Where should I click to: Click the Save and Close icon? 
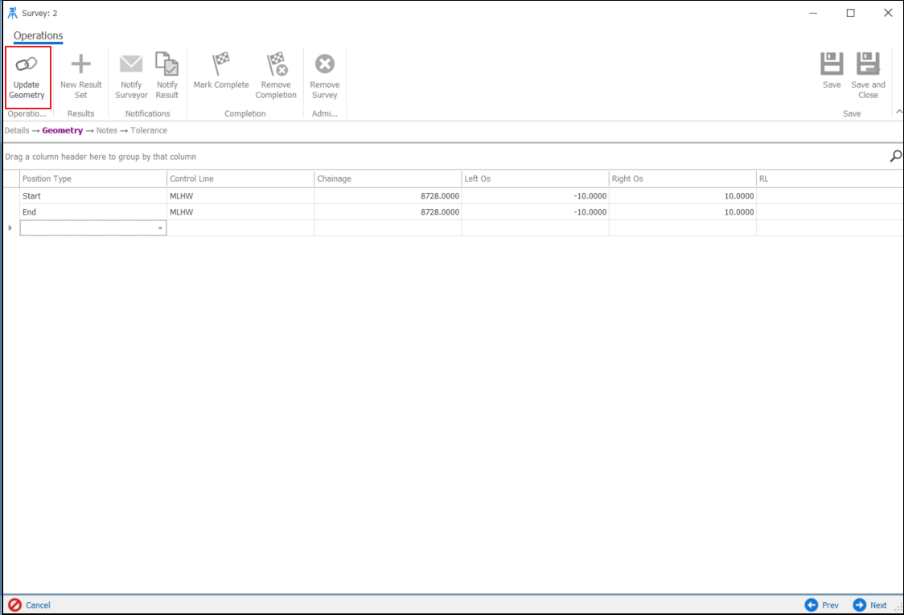click(868, 64)
